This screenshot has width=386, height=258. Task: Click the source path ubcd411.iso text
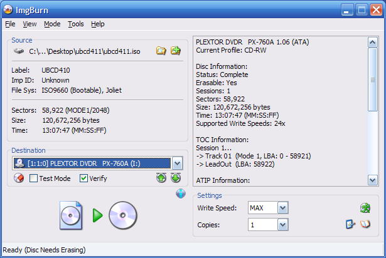[x=85, y=51]
